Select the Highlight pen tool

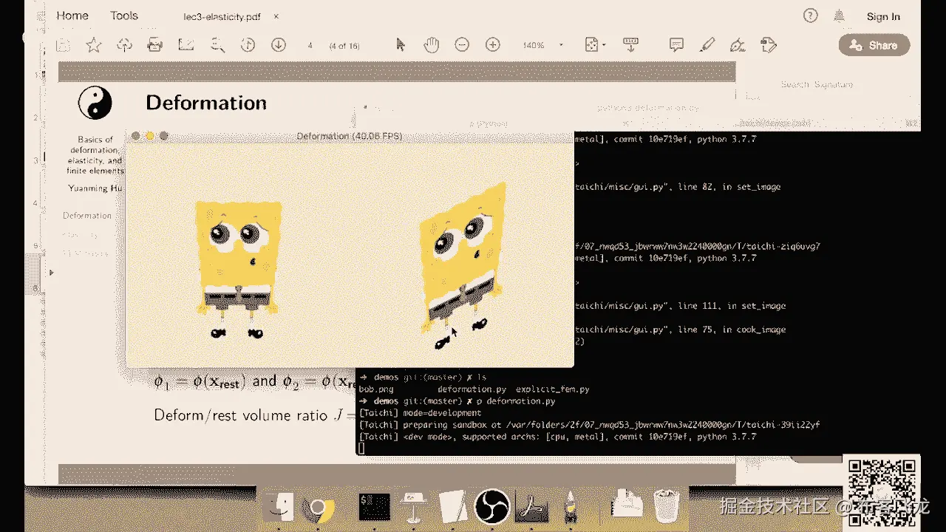(x=707, y=45)
